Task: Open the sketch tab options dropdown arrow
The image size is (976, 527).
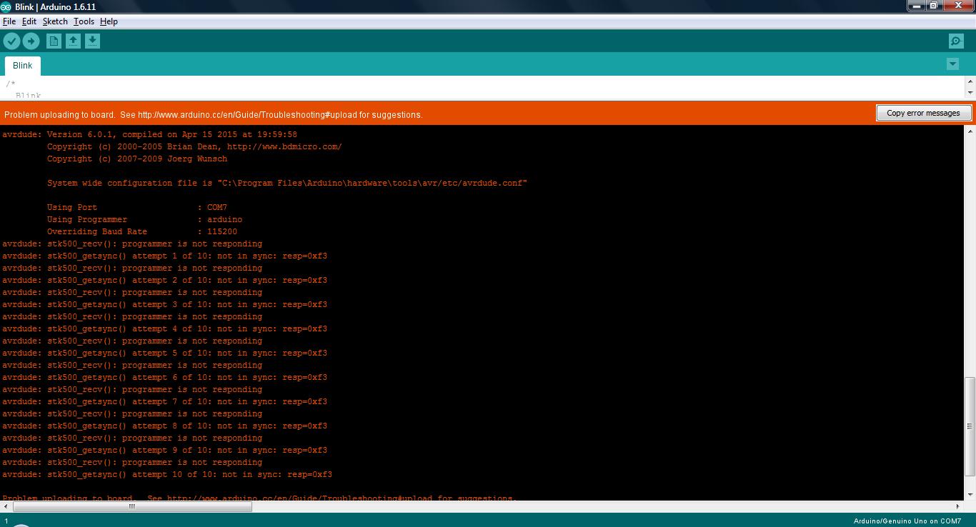Action: (952, 64)
